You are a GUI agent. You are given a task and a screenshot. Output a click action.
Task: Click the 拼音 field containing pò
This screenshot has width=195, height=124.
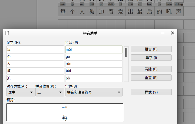pos(94,78)
